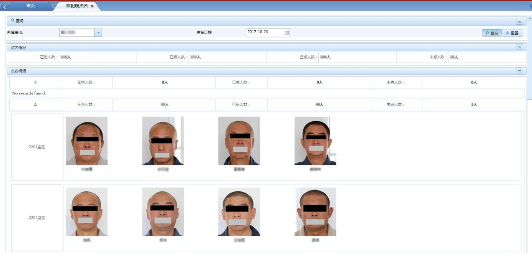Collapse the 查询 panel
The width and height of the screenshot is (532, 253).
click(x=519, y=21)
